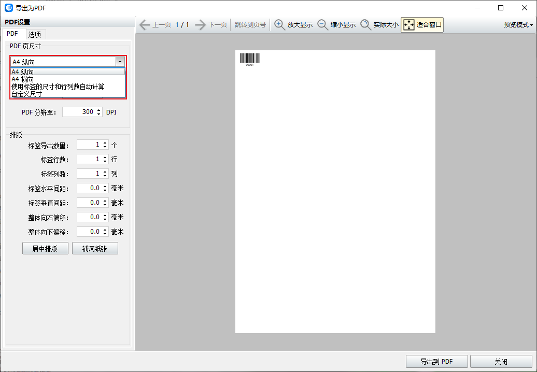Select auto-calculate size by label rows and columns
This screenshot has width=537, height=372.
(58, 87)
